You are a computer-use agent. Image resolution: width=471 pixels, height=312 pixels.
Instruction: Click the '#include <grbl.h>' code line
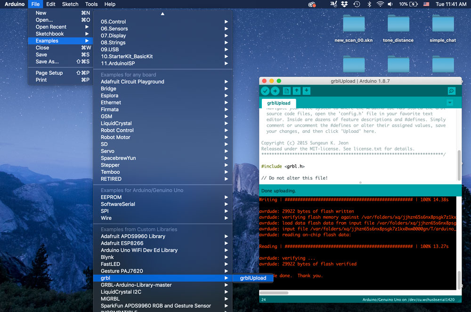(x=283, y=166)
